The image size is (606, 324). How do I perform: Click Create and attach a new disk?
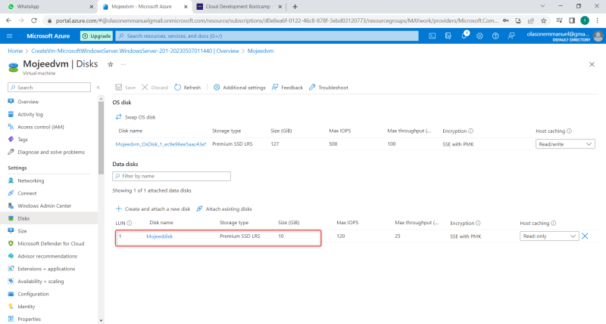[x=153, y=208]
